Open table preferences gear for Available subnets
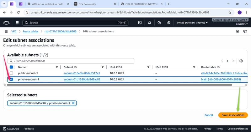Image resolution: width=251 pixels, height=132 pixels. (x=241, y=61)
